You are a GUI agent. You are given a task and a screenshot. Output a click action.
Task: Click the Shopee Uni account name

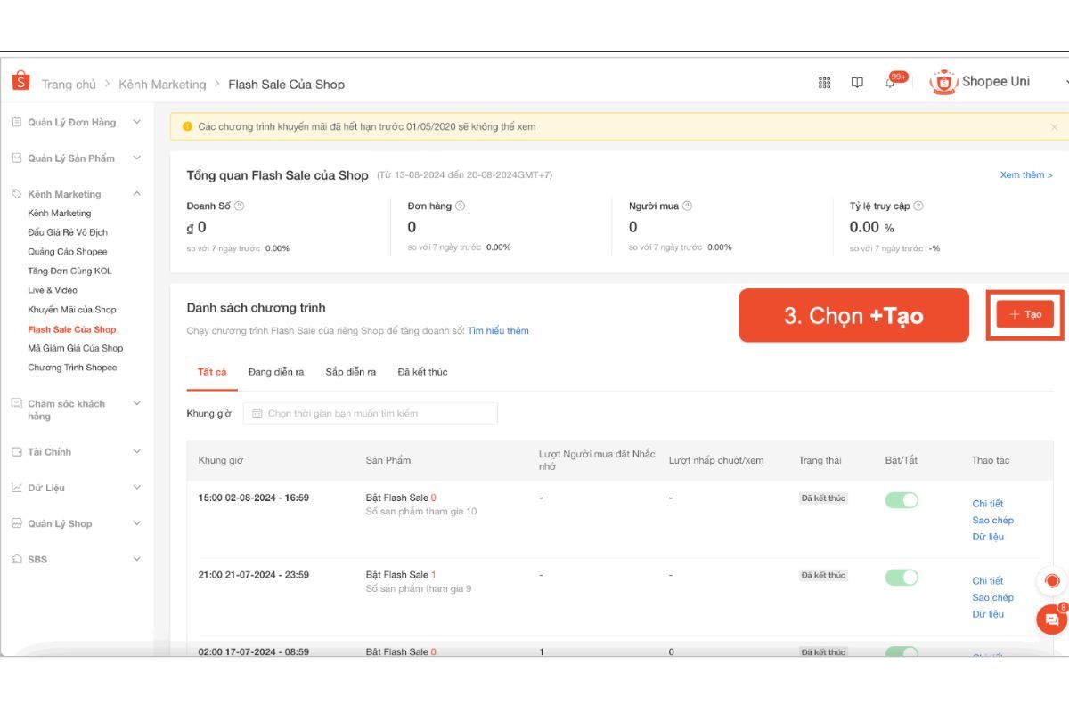pos(996,82)
